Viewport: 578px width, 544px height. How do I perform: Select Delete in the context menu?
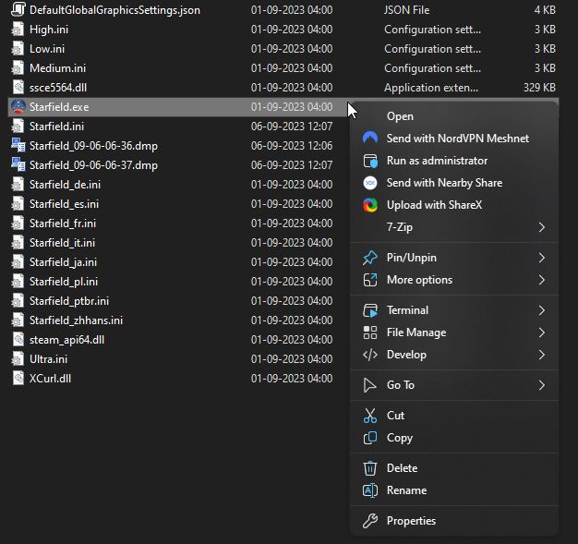point(453,468)
